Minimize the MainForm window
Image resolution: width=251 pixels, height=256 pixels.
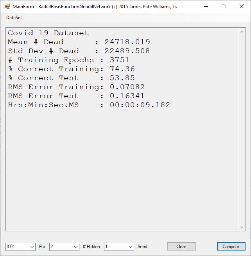pyautogui.click(x=206, y=7)
